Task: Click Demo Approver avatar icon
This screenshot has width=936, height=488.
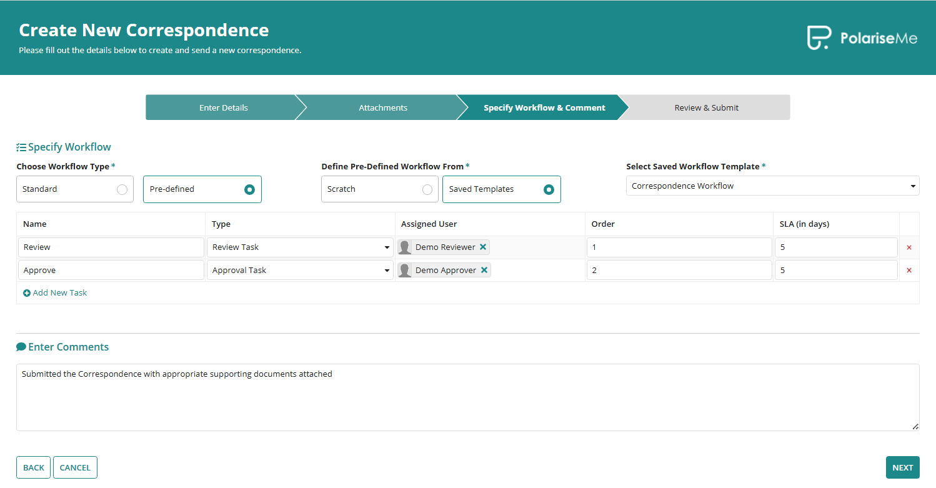Action: 405,271
